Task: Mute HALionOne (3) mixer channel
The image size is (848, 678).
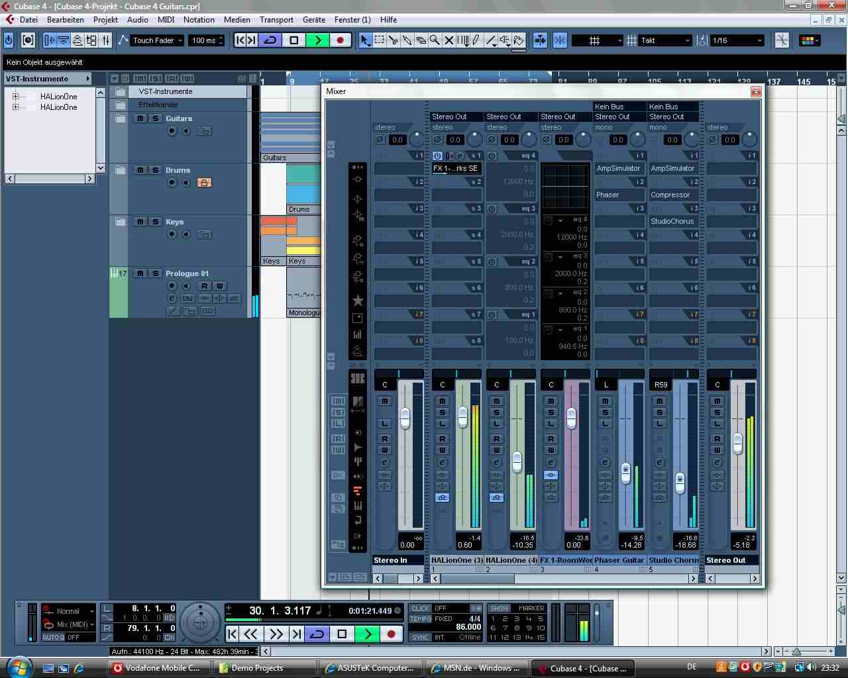Action: (442, 401)
